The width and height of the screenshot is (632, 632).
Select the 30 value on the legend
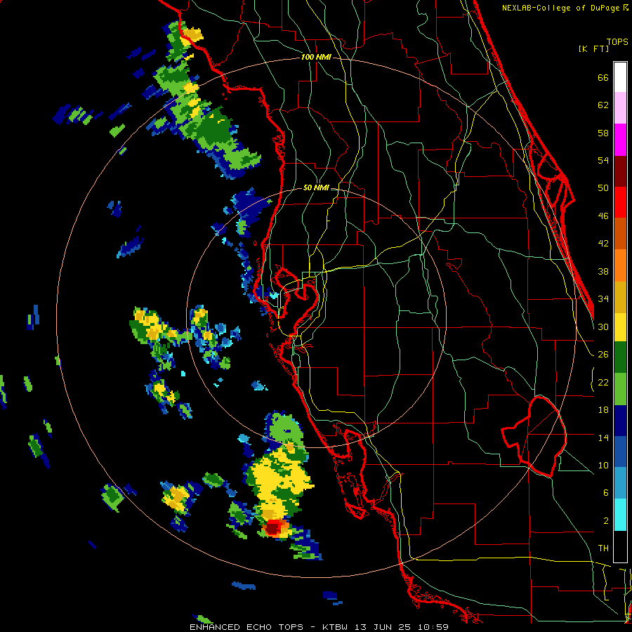coord(603,327)
